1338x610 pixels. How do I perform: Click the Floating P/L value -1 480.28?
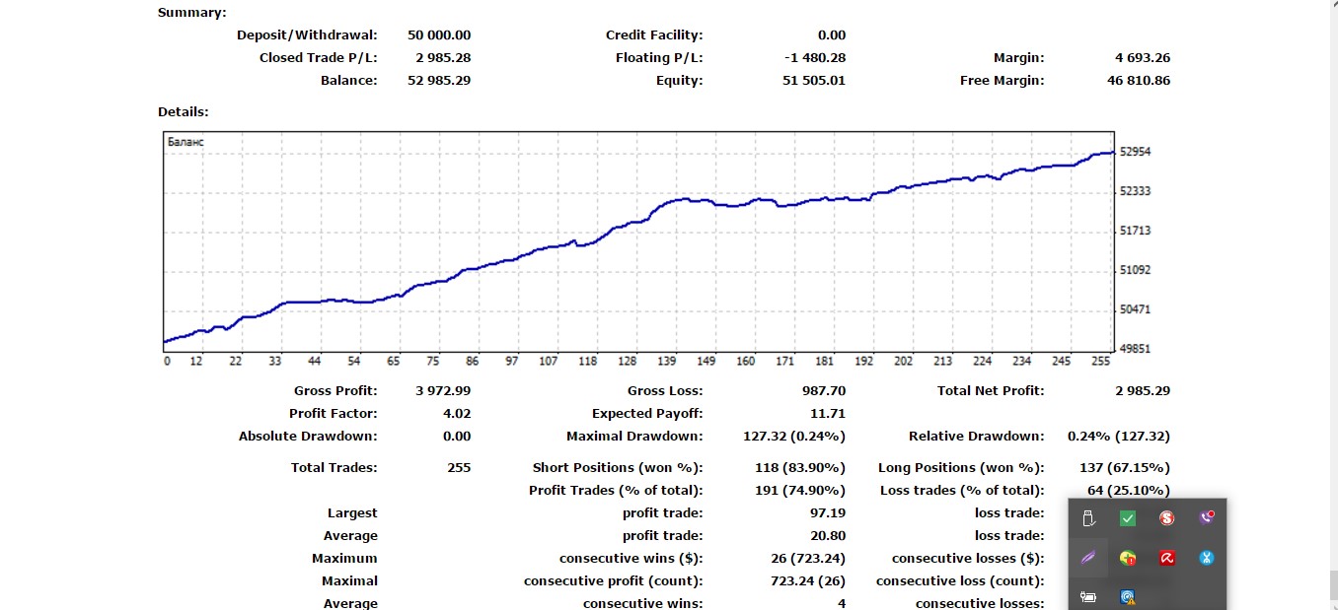(x=815, y=57)
